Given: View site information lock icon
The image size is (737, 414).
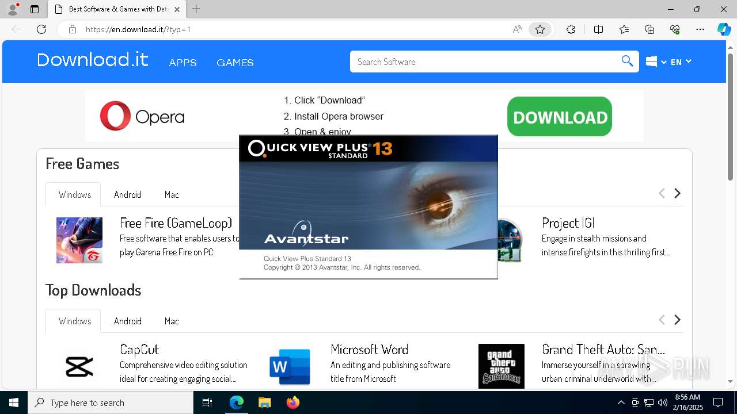Looking at the screenshot, I should click(73, 29).
